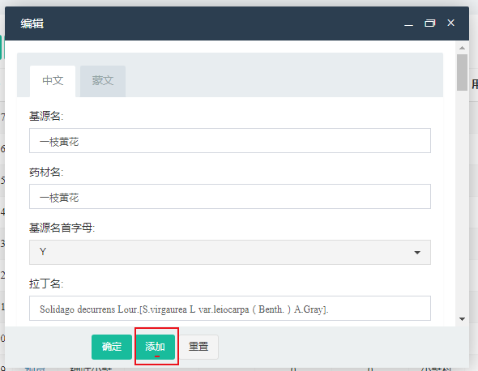Click the 编辑 title bar text
The width and height of the screenshot is (478, 371).
[32, 23]
